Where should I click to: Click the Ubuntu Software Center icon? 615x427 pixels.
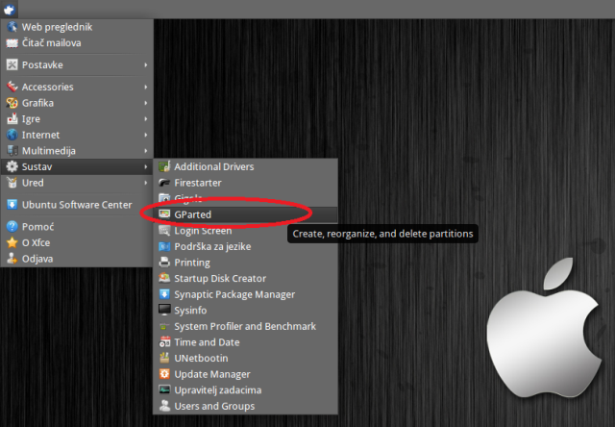pyautogui.click(x=12, y=205)
